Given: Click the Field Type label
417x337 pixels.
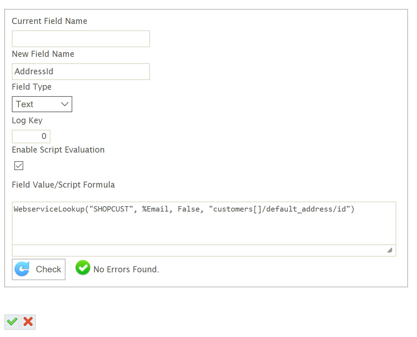Looking at the screenshot, I should [31, 87].
